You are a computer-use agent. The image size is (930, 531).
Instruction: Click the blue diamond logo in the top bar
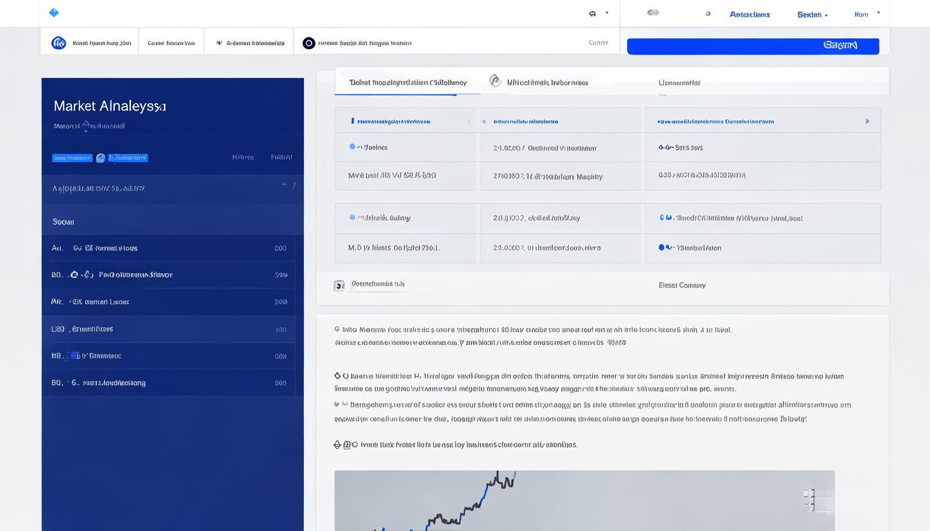point(54,12)
